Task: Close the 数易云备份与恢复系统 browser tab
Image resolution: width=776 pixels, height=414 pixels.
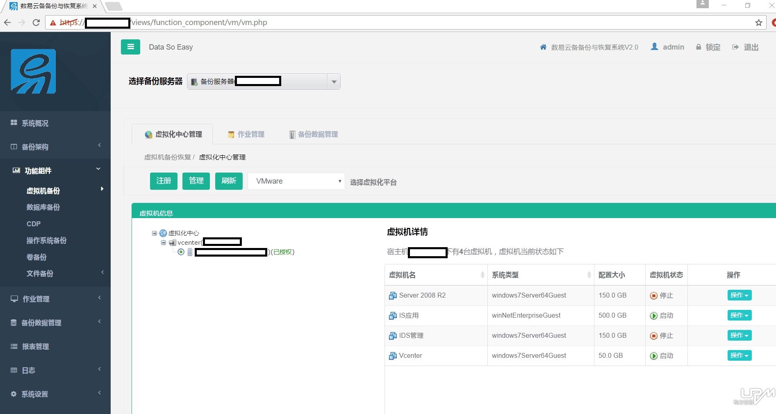Action: click(95, 6)
